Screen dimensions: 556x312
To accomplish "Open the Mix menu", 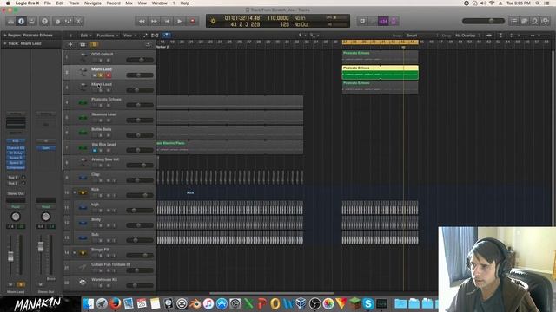I will click(x=129, y=3).
